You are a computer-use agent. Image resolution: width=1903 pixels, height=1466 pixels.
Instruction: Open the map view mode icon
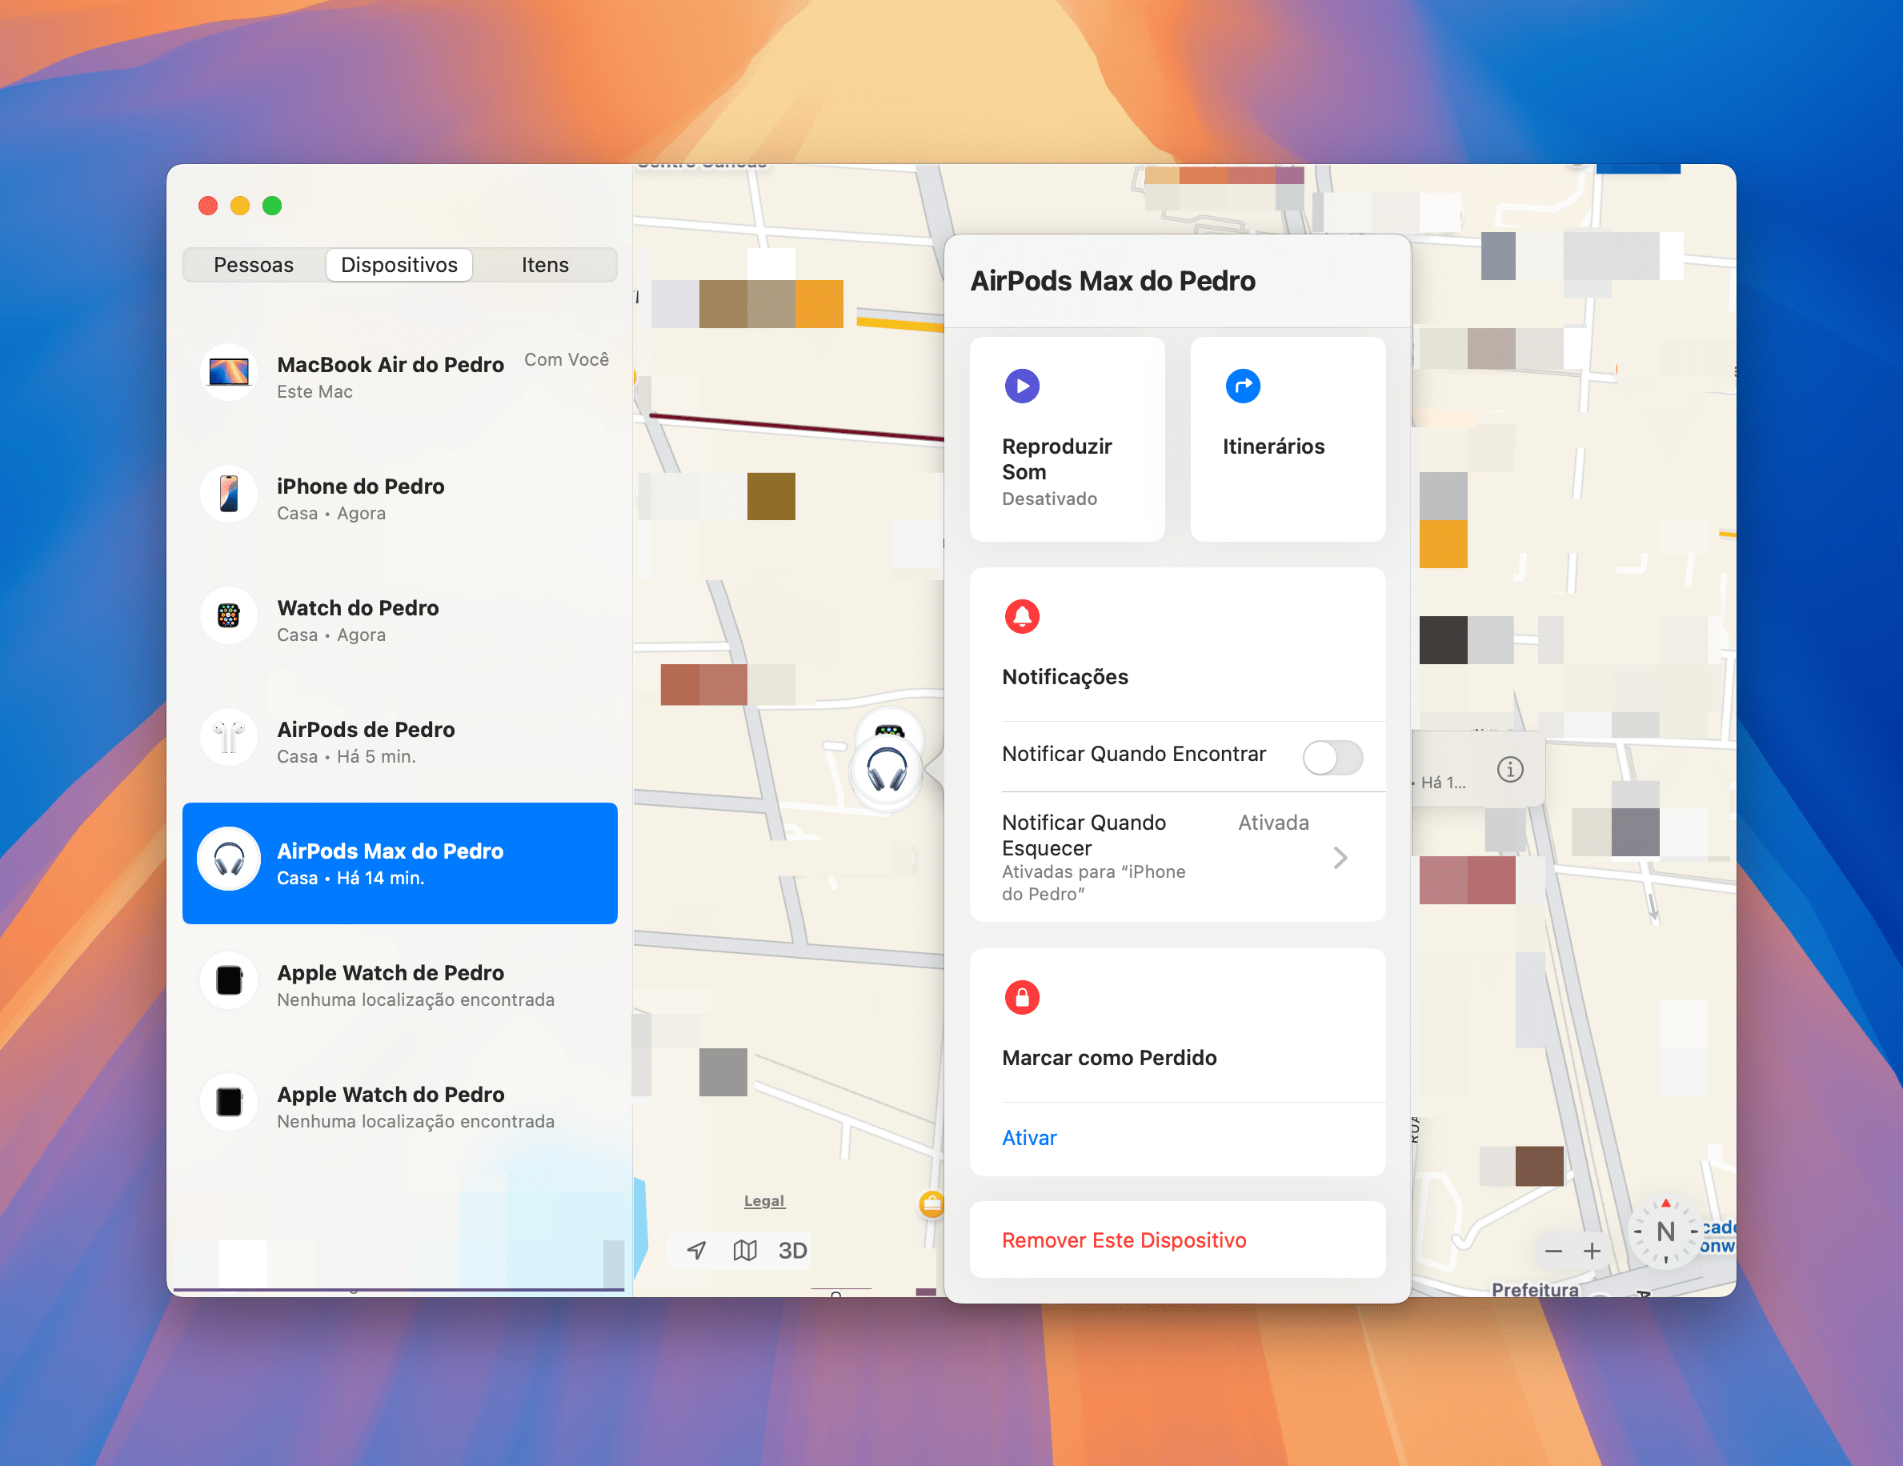tap(745, 1251)
